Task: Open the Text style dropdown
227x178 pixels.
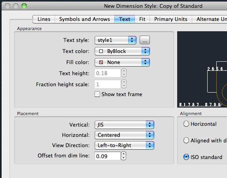Action: click(x=115, y=40)
